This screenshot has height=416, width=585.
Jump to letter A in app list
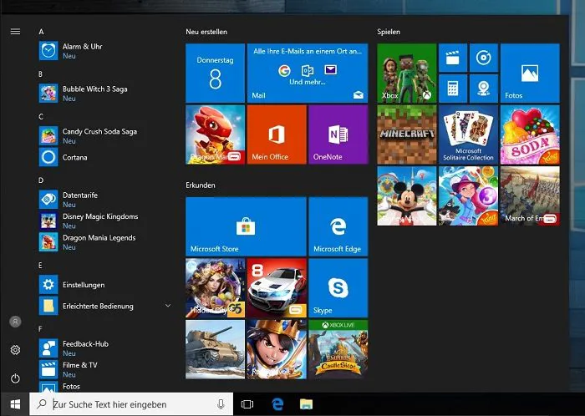point(41,32)
